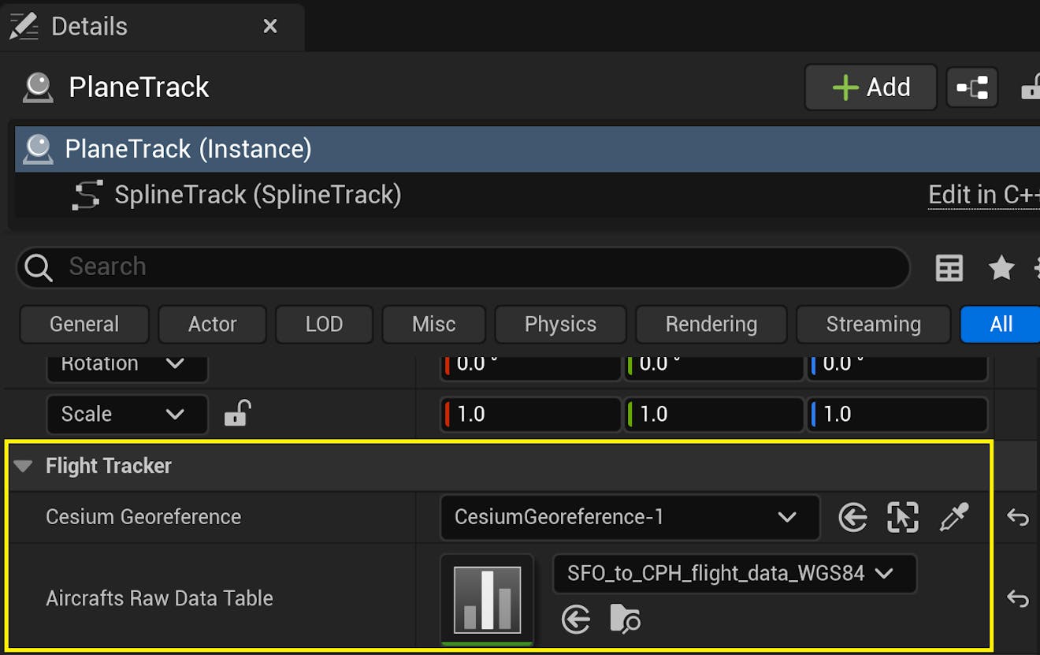Click the data table asset thumbnail

click(x=487, y=600)
